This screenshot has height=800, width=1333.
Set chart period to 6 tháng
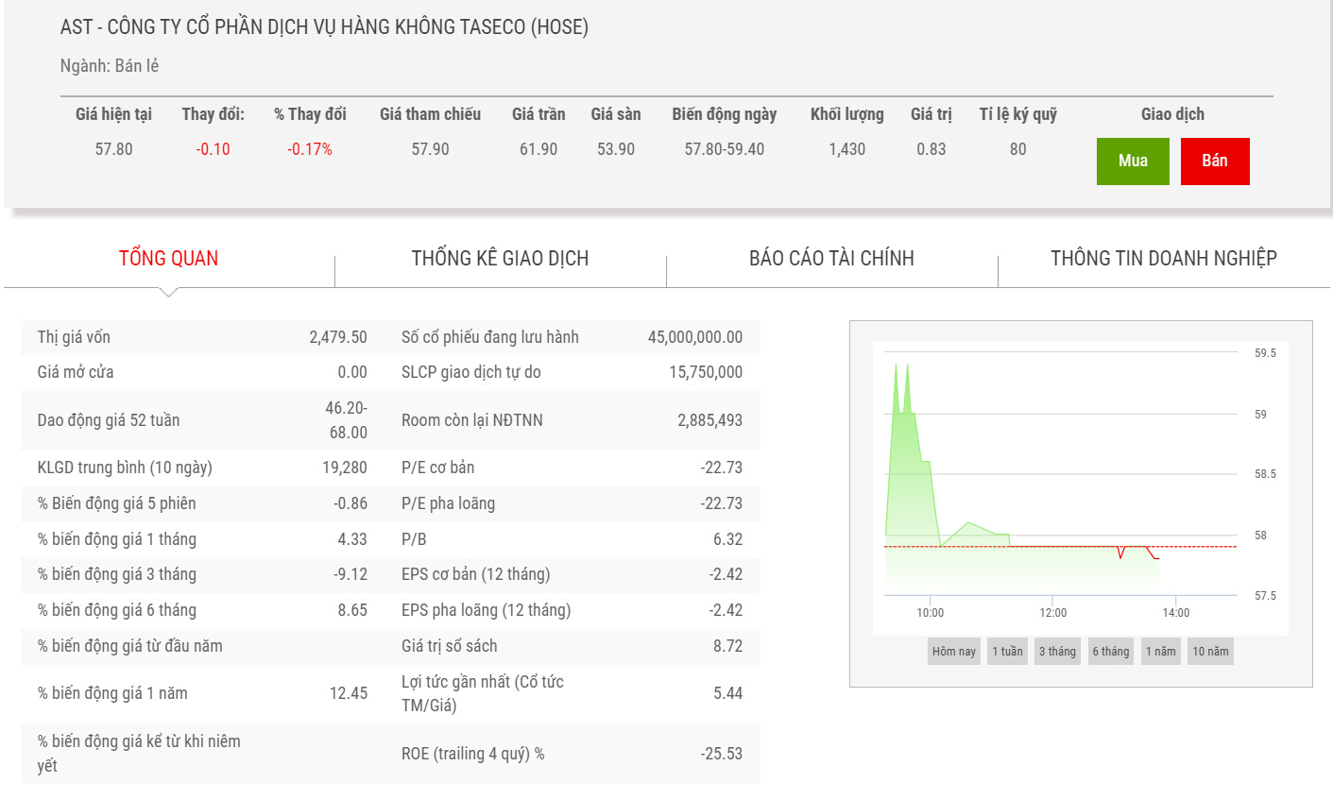click(1110, 651)
